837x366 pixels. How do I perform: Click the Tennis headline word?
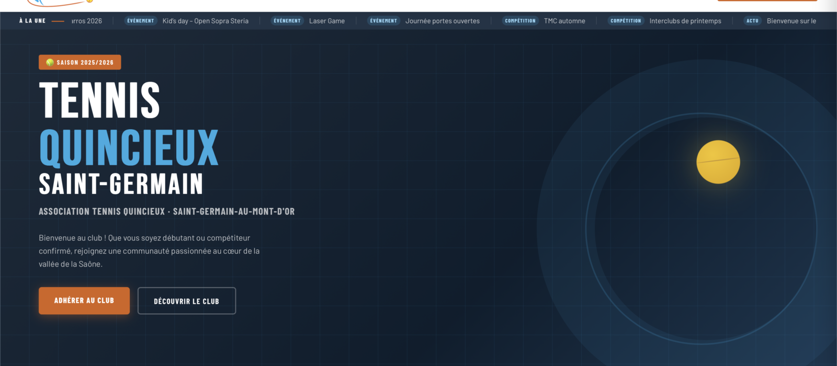[99, 100]
